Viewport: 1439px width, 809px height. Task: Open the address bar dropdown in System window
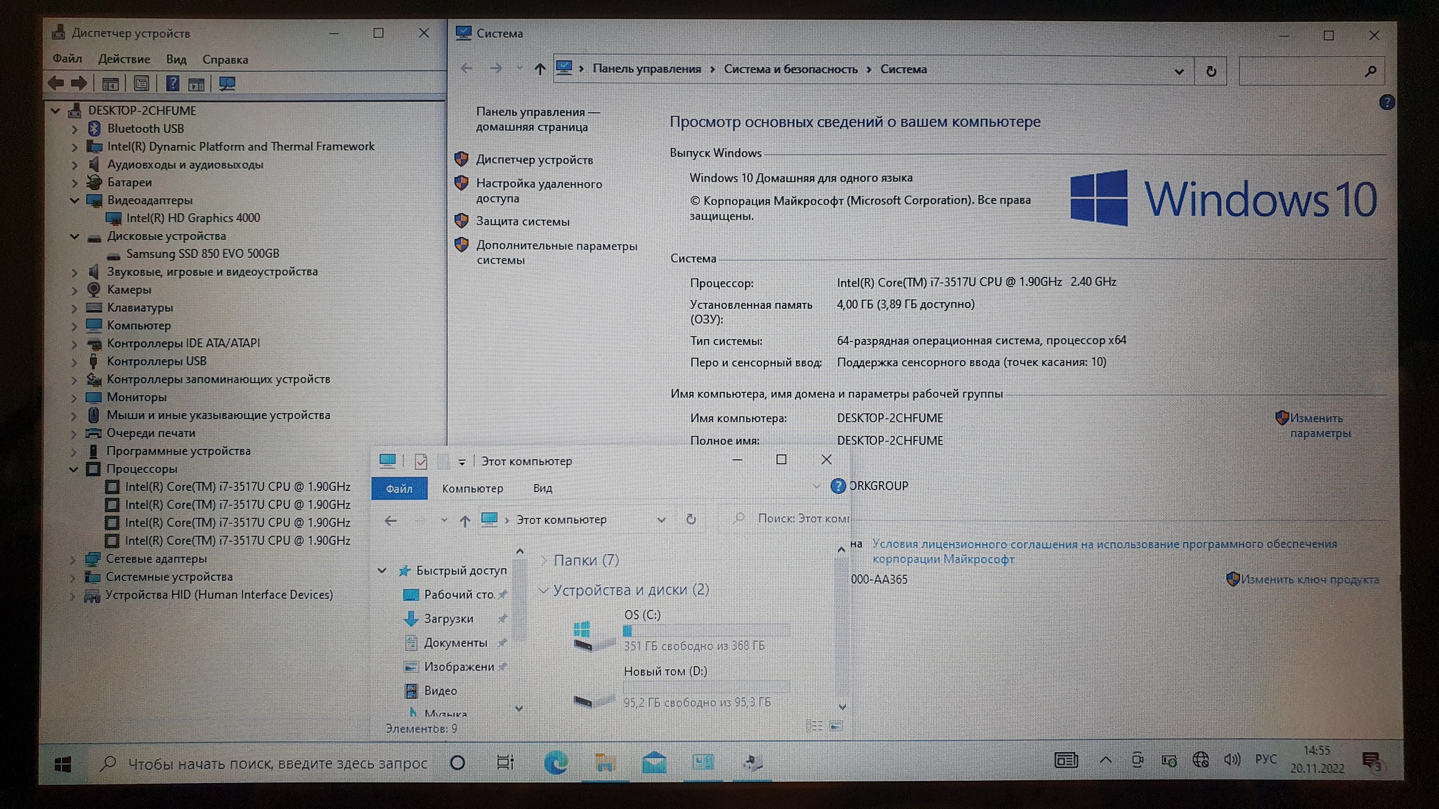[x=1179, y=71]
